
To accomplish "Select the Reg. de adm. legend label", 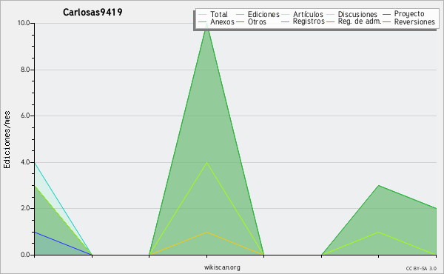I will (360, 21).
